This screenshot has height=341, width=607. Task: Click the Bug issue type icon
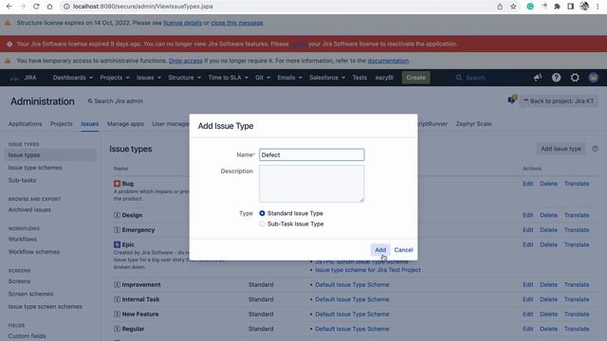pyautogui.click(x=117, y=184)
